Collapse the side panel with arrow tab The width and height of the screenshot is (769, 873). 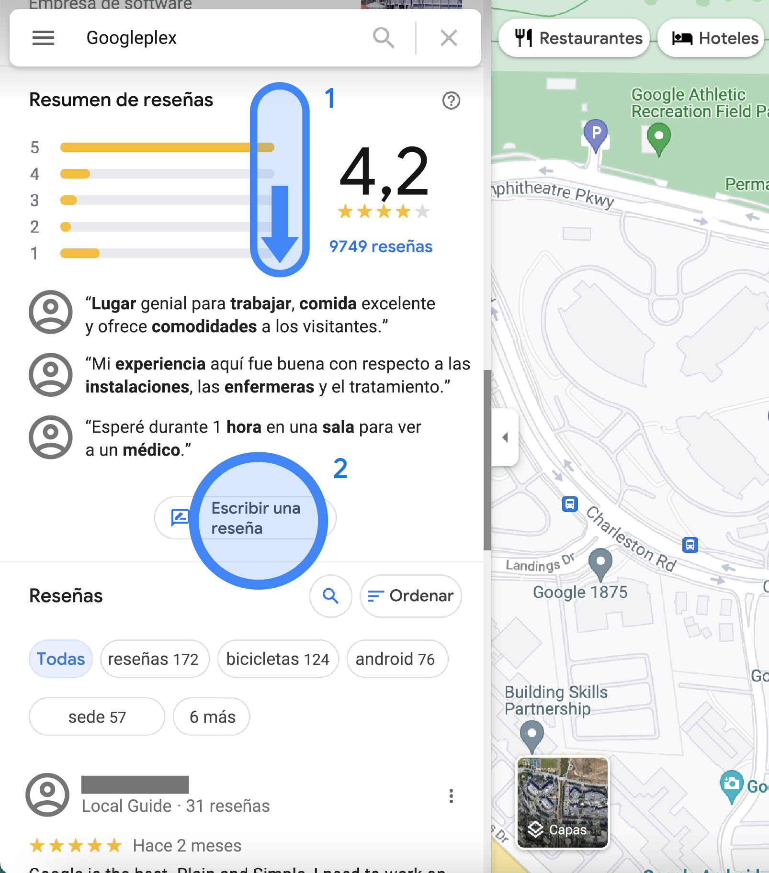505,437
